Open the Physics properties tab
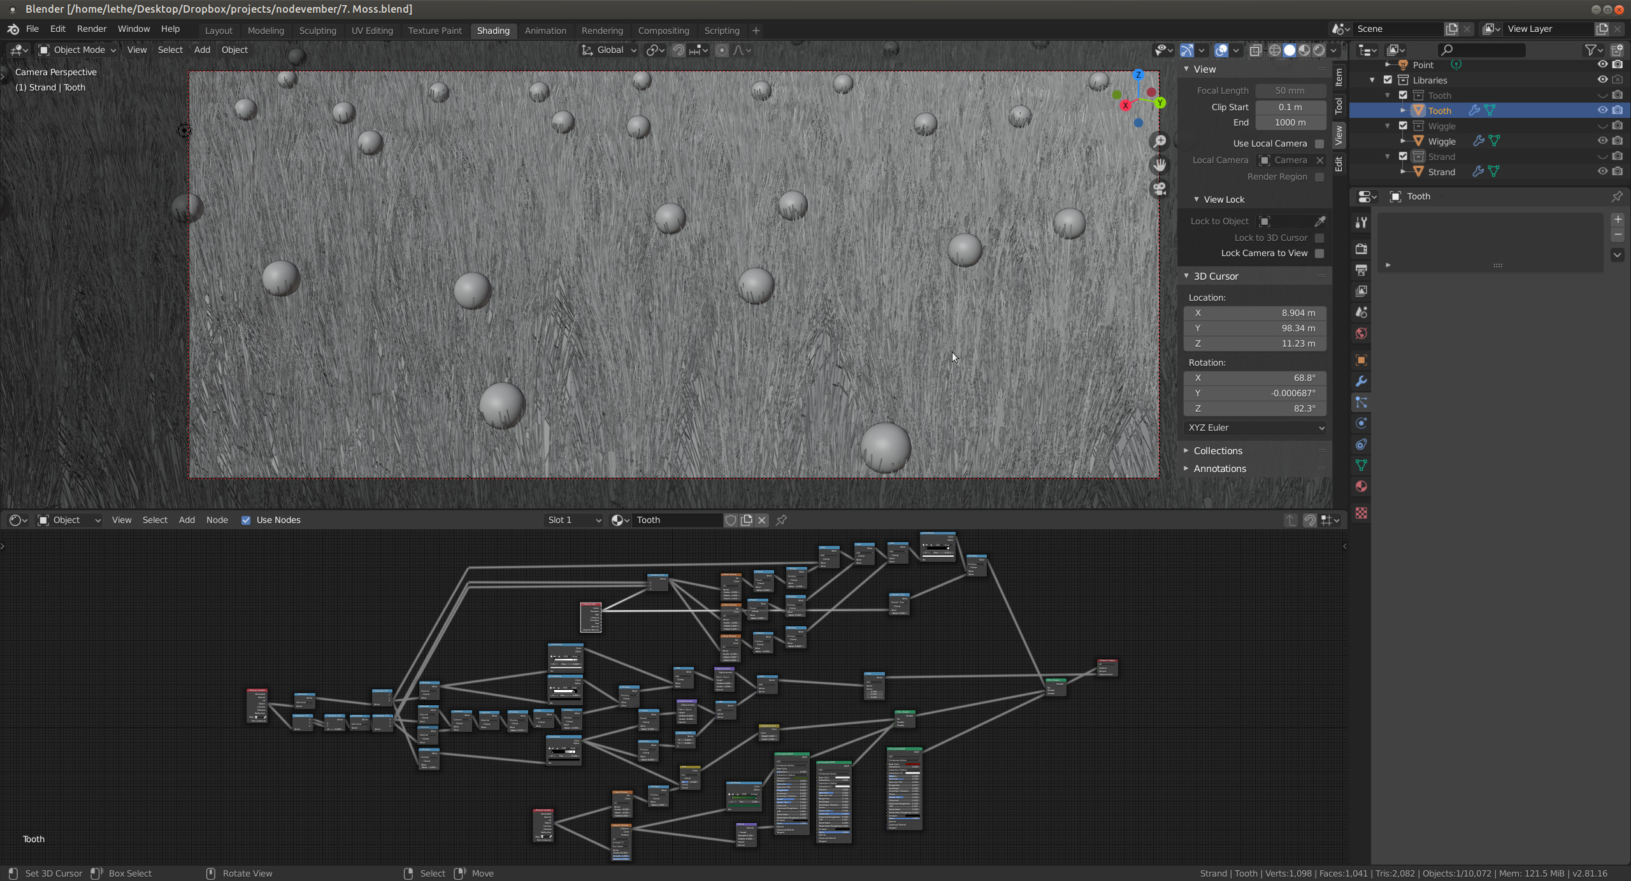Screen dimensions: 1631x881 pos(1362,423)
